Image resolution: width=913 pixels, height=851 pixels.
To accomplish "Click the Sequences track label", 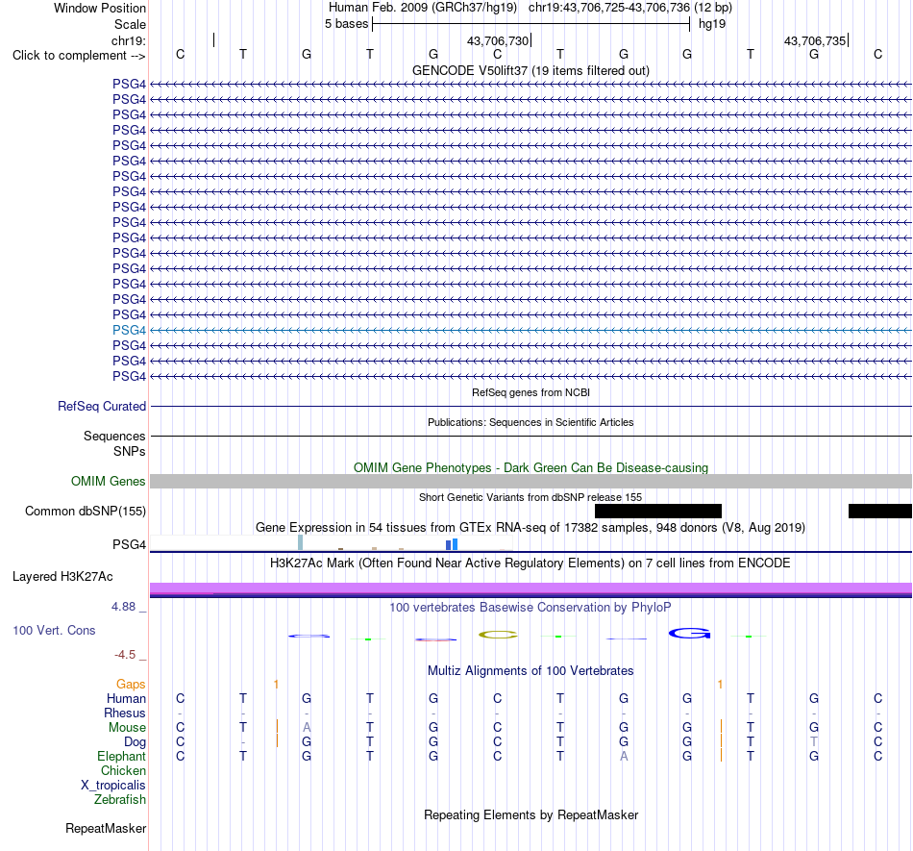I will (x=114, y=437).
